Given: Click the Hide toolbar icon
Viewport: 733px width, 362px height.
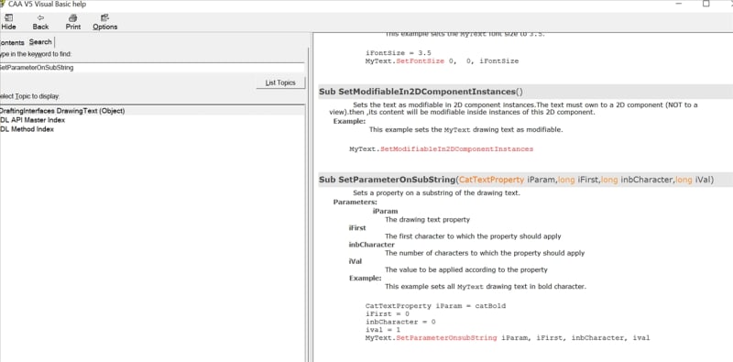Looking at the screenshot, I should tap(8, 18).
